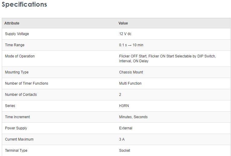
Task: Select the Chassis Mount value
Action: click(x=131, y=72)
